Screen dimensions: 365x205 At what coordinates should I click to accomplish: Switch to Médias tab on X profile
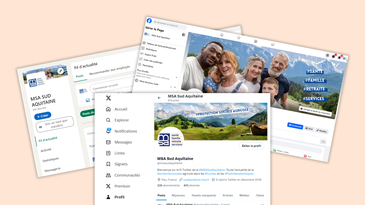[244, 195]
